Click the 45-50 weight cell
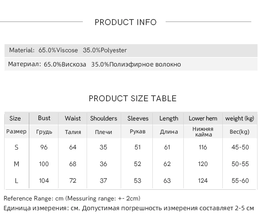This screenshot has width=261, height=221. (240, 147)
